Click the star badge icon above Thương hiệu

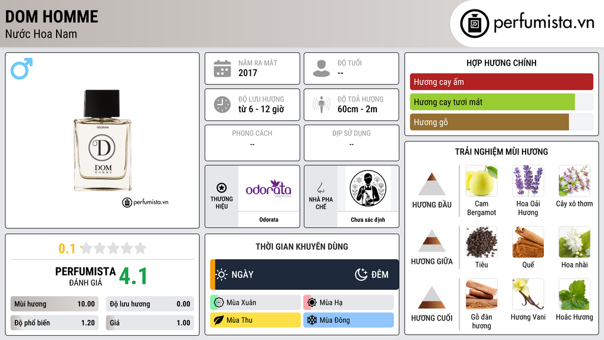(222, 188)
